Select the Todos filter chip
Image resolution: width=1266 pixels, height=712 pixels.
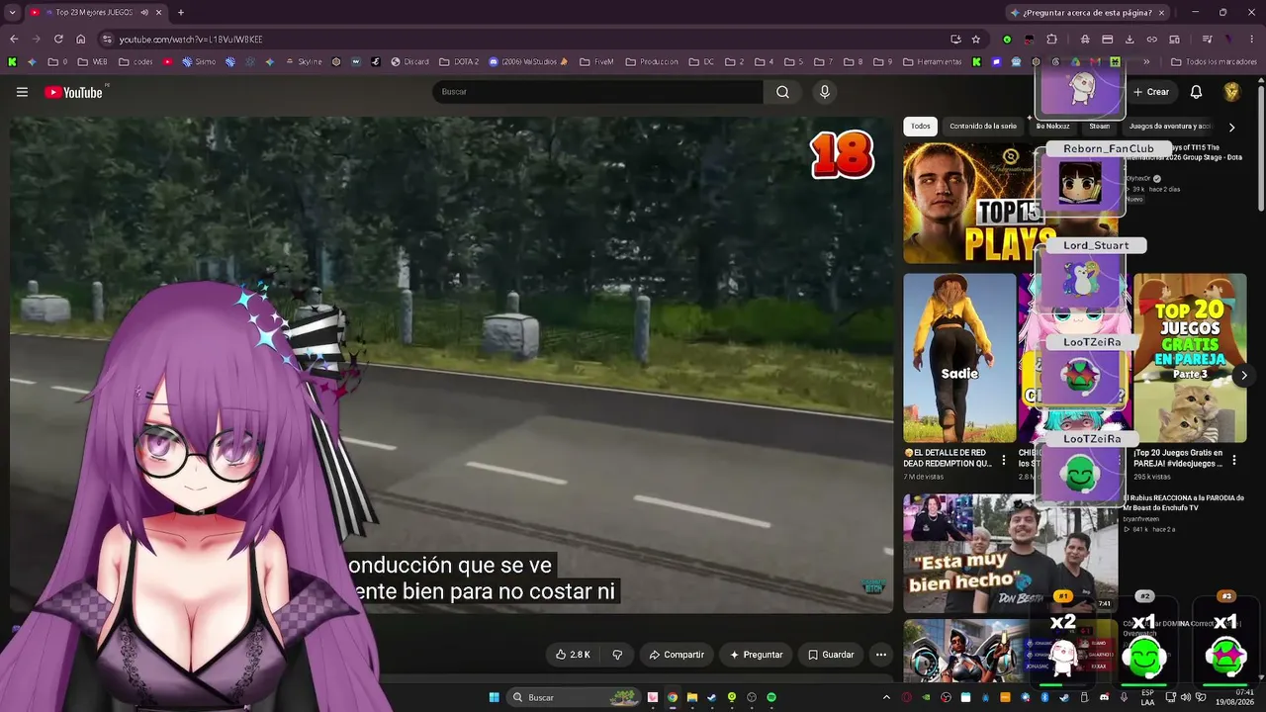pos(920,127)
